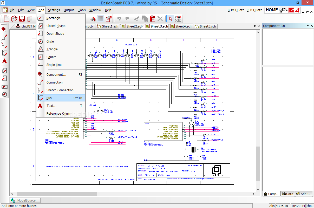Click the 4395.15 X coordinate field
The height and width of the screenshot is (208, 314).
pos(283,206)
